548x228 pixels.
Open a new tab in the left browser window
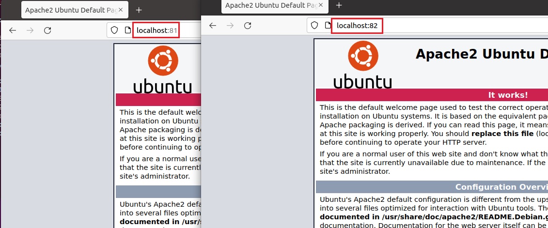click(139, 10)
